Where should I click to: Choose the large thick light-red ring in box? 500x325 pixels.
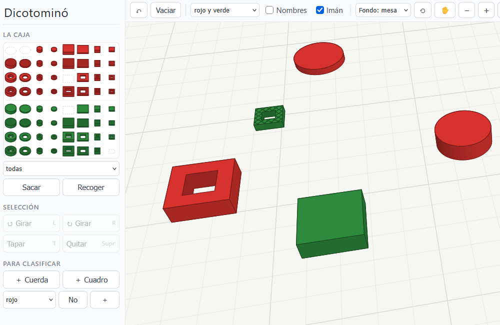10,77
